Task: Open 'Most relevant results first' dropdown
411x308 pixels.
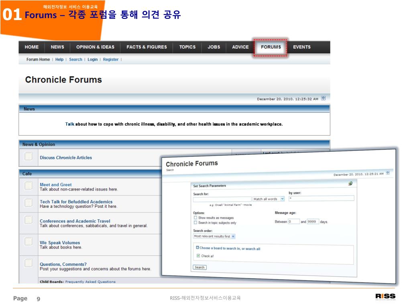Action: pos(214,236)
